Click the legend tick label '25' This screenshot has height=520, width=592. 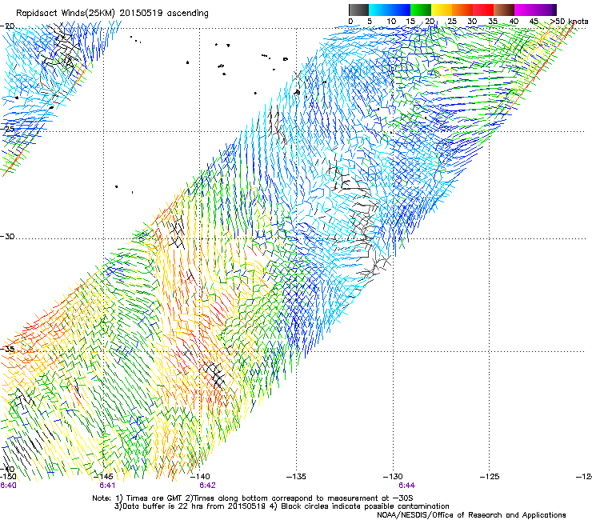tap(452, 22)
